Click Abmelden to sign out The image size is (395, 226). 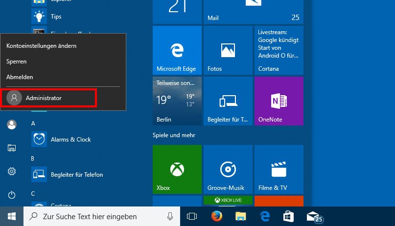pos(20,77)
